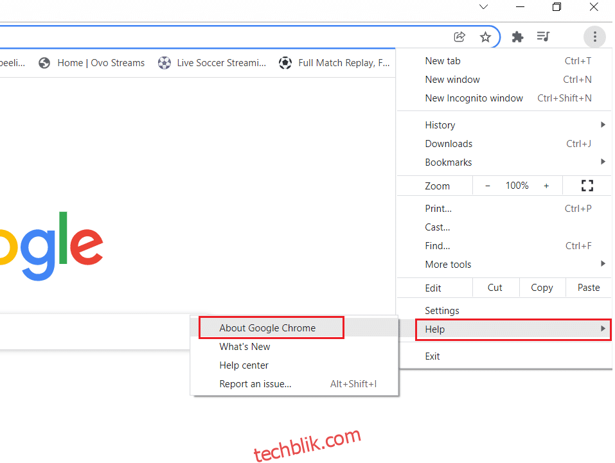Click the three-dot Chrome menu button
Screen dimensions: 615x463
(594, 37)
